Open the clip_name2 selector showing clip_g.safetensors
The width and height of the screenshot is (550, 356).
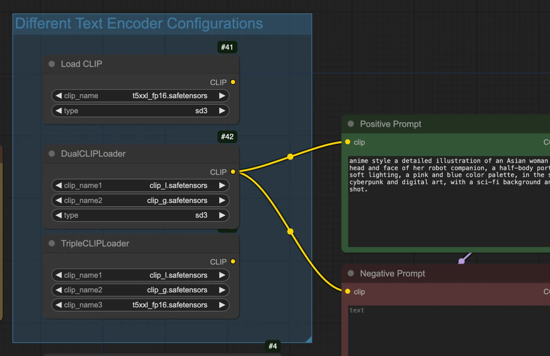(x=177, y=200)
